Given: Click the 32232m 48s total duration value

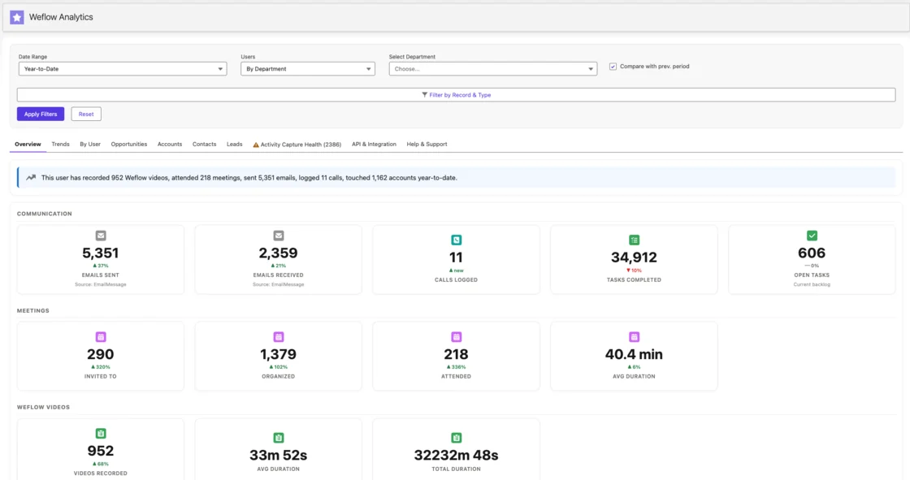Looking at the screenshot, I should tap(456, 455).
